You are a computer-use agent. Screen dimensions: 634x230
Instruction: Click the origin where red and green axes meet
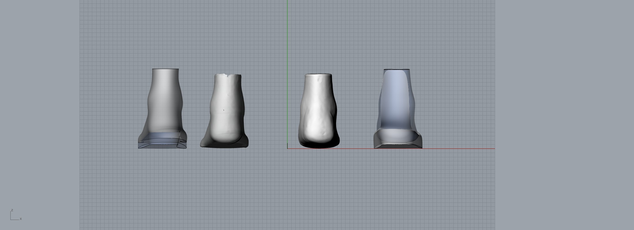coord(287,149)
